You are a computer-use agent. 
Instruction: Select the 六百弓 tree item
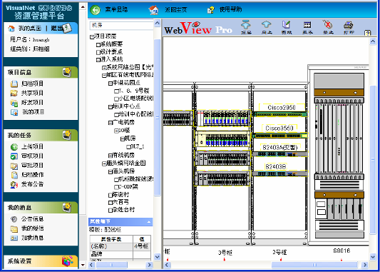click(x=121, y=202)
